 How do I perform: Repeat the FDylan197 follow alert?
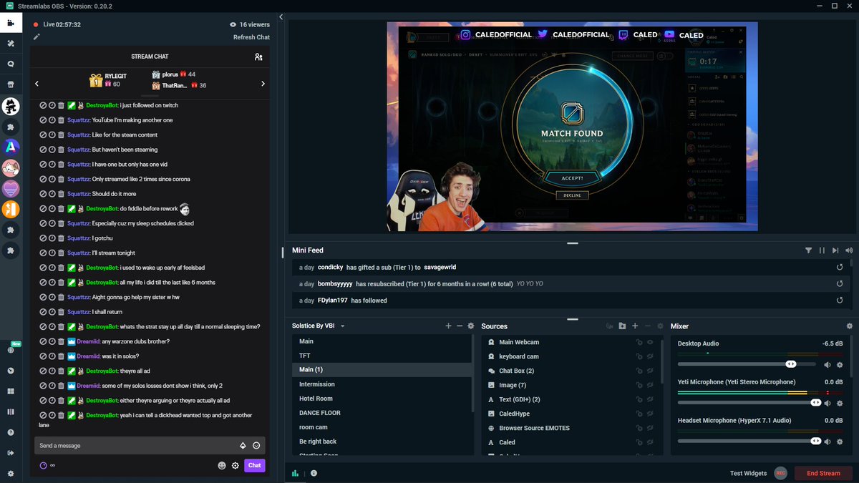pos(840,301)
